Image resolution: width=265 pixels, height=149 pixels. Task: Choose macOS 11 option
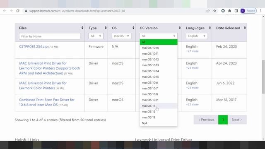[159, 106]
